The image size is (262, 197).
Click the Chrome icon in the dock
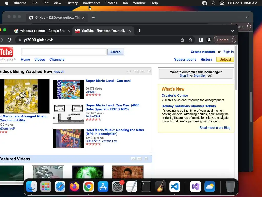pos(89,186)
